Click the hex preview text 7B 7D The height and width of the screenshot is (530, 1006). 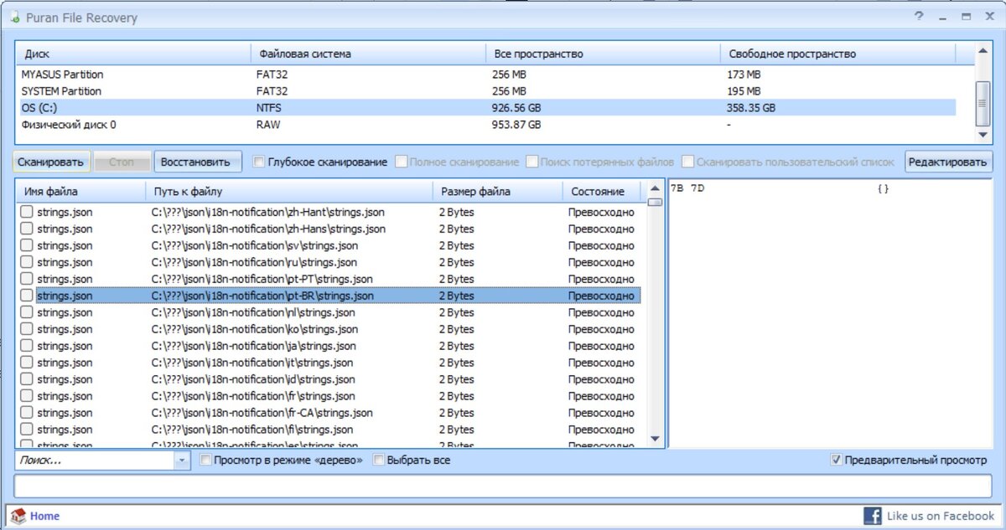click(x=687, y=188)
